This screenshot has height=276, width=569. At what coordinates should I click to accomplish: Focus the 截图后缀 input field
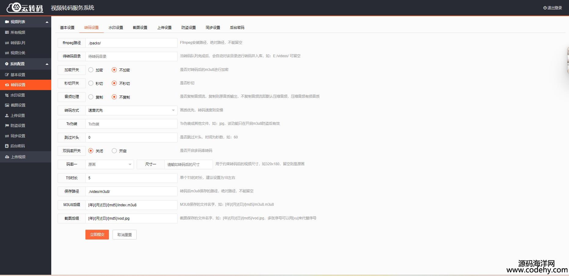pos(131,218)
